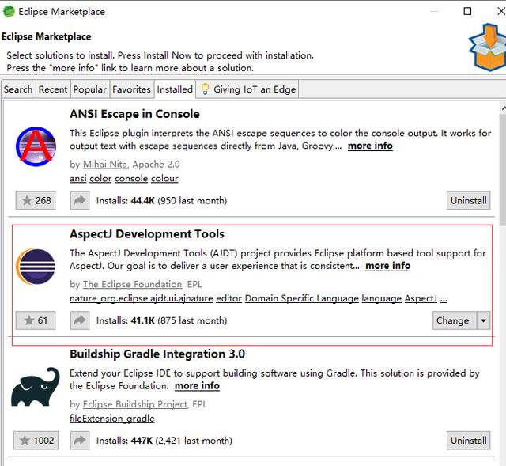The height and width of the screenshot is (466, 506).
Task: Favorite Buildship via the 1002 star button
Action: click(36, 441)
